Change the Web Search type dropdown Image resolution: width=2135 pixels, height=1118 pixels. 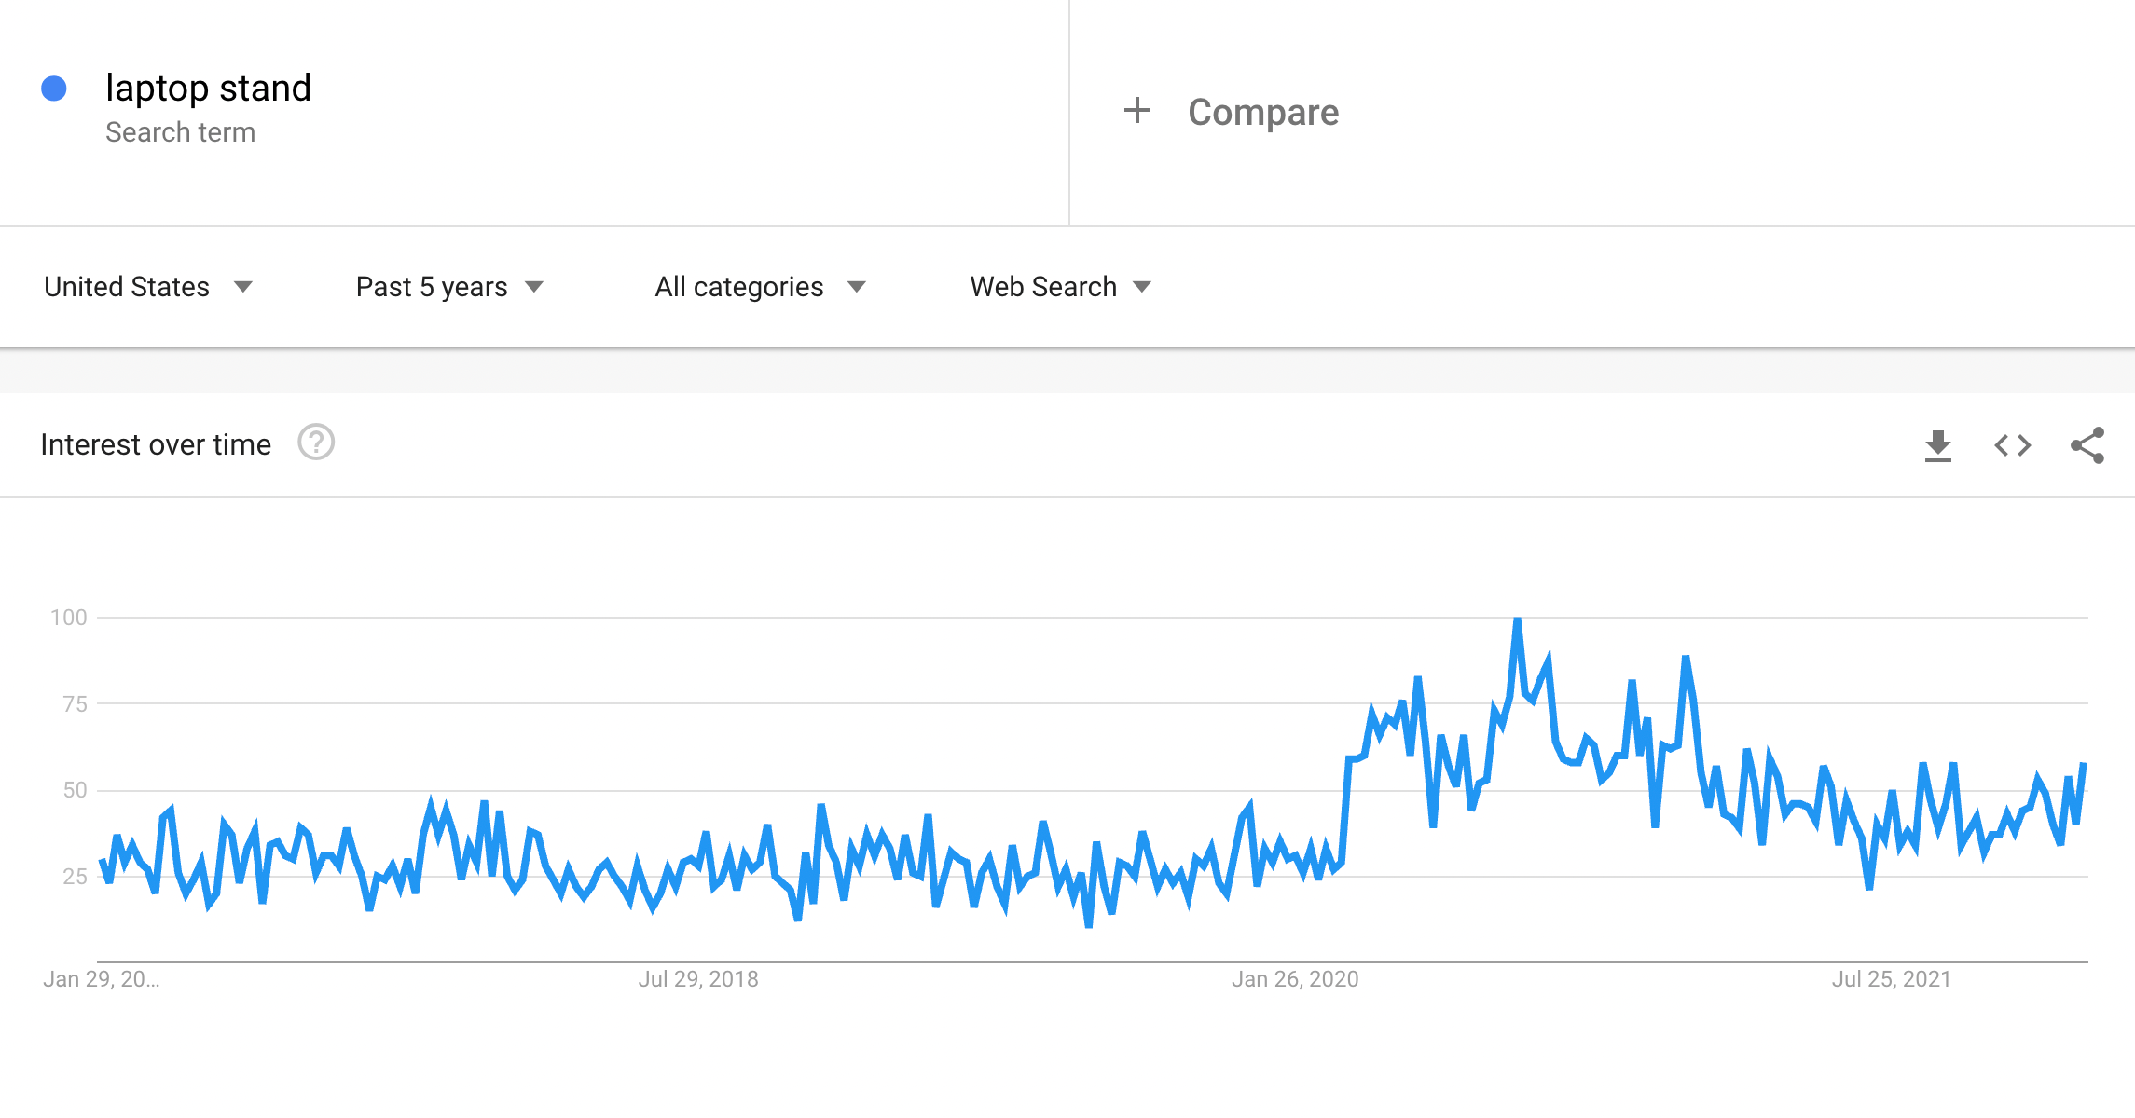click(x=1060, y=287)
